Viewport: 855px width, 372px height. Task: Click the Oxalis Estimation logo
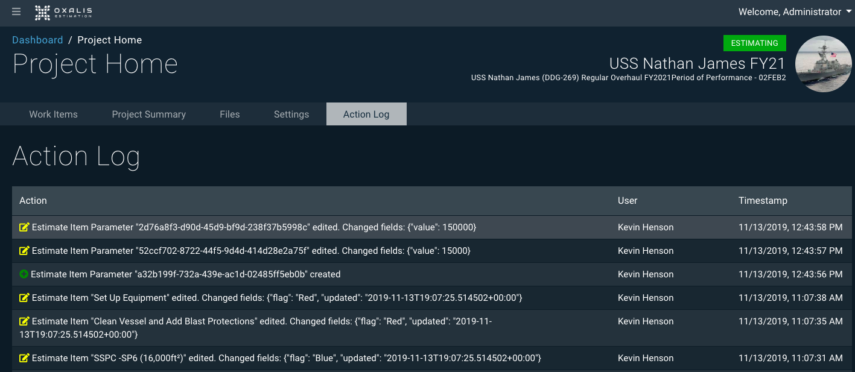pos(63,12)
